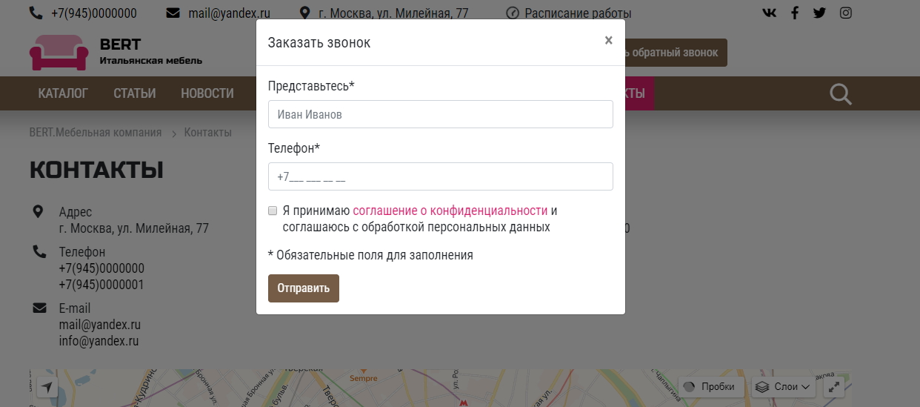Click the map geolocation arrow icon

pos(47,387)
